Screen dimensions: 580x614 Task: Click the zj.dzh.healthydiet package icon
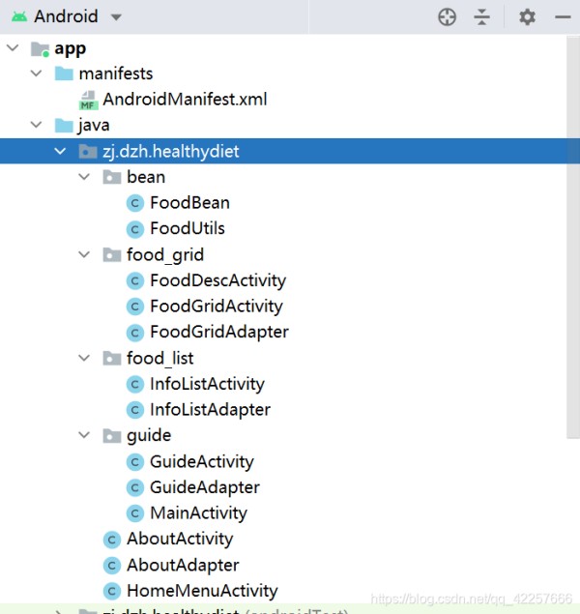coord(88,151)
